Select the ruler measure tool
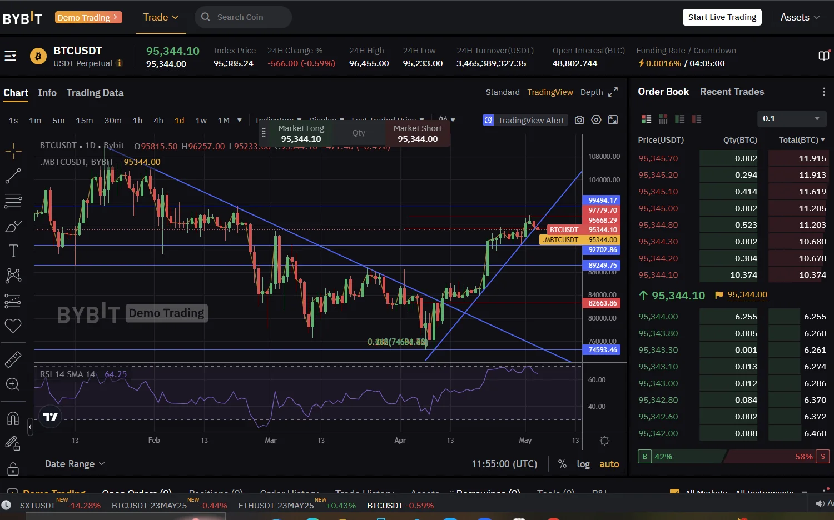The height and width of the screenshot is (520, 834). 13,359
